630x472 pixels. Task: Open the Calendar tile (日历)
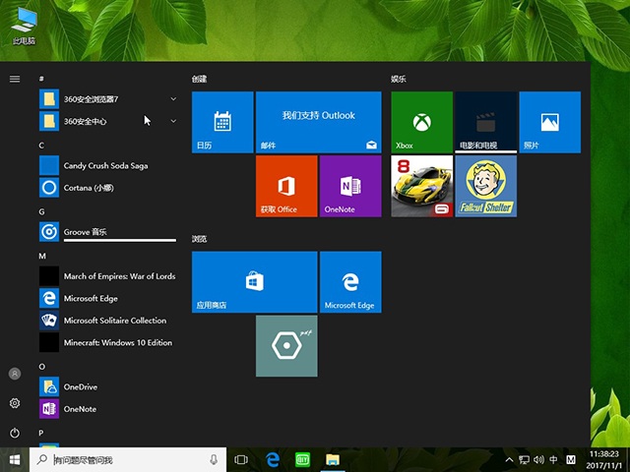(x=222, y=122)
